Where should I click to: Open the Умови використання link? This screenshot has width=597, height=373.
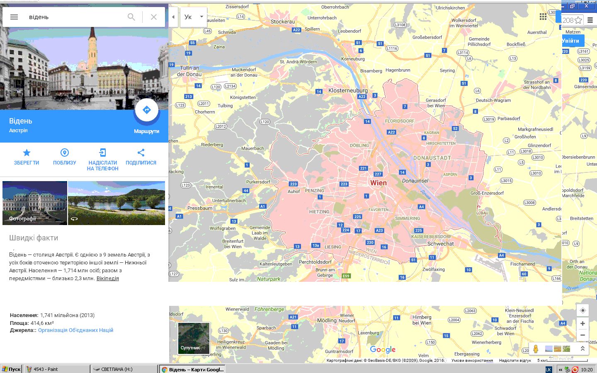click(472, 361)
